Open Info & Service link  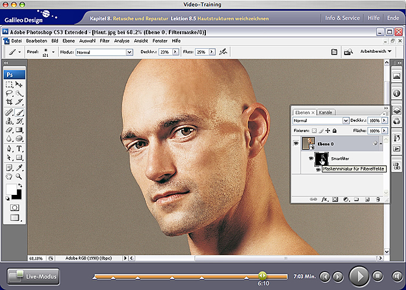(x=342, y=18)
